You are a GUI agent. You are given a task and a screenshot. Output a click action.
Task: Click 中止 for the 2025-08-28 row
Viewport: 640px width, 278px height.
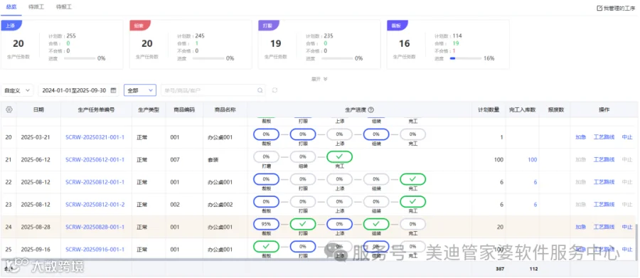[x=627, y=227]
